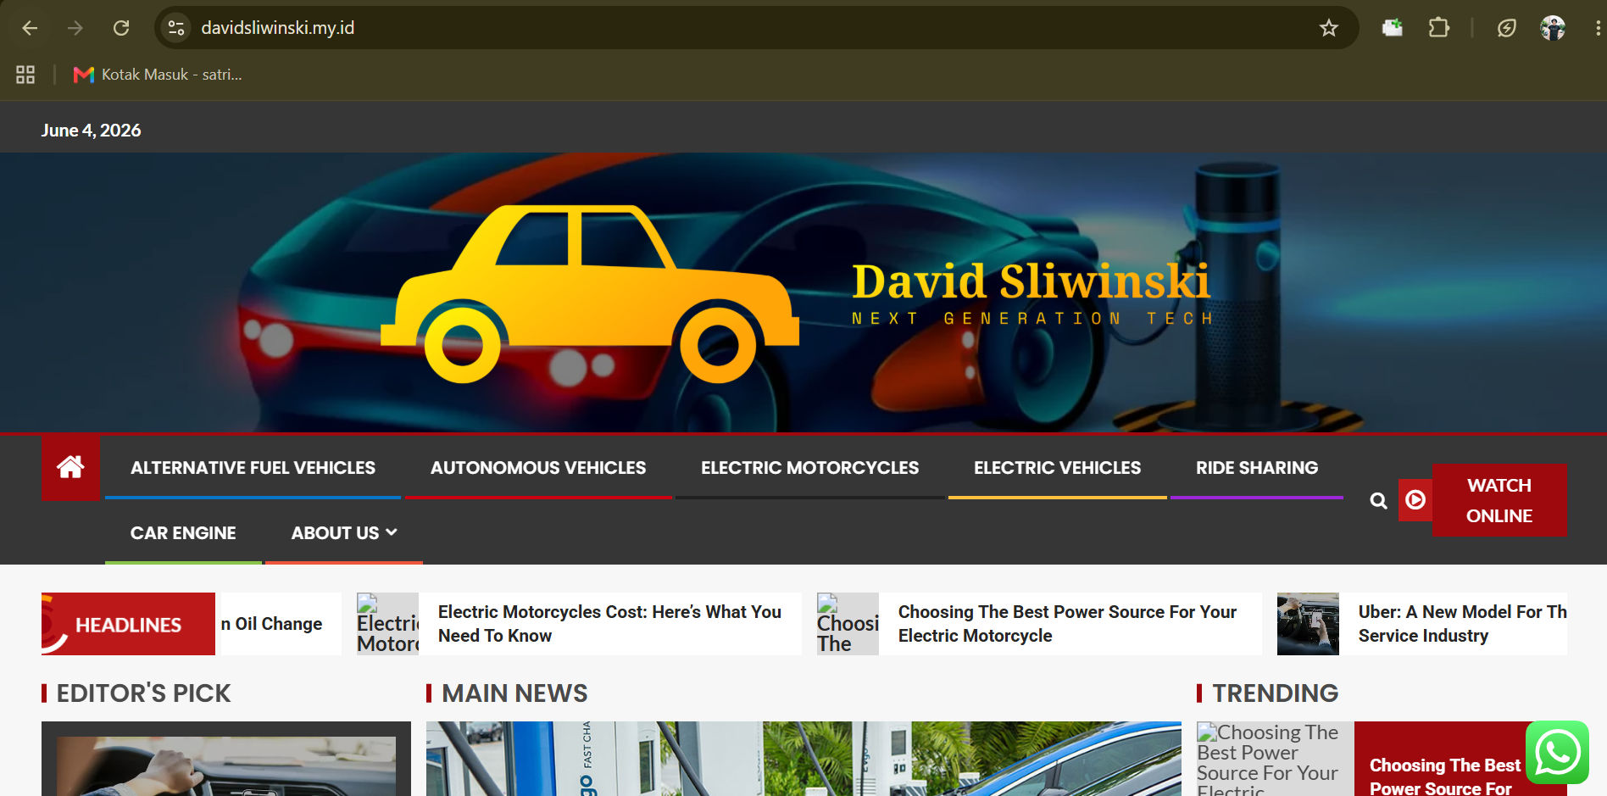
Task: Open headline Choosing The Best Power Source
Action: 1067,624
